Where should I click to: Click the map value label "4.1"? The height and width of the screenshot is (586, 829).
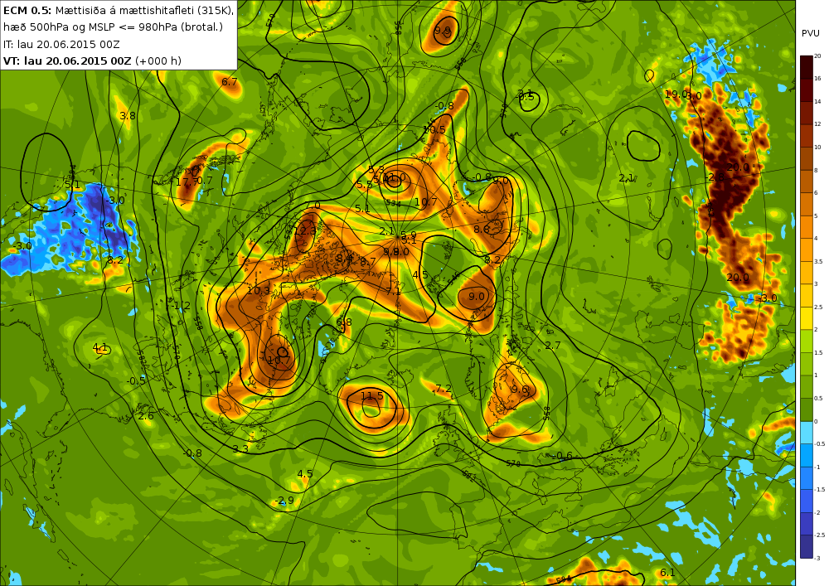(100, 347)
